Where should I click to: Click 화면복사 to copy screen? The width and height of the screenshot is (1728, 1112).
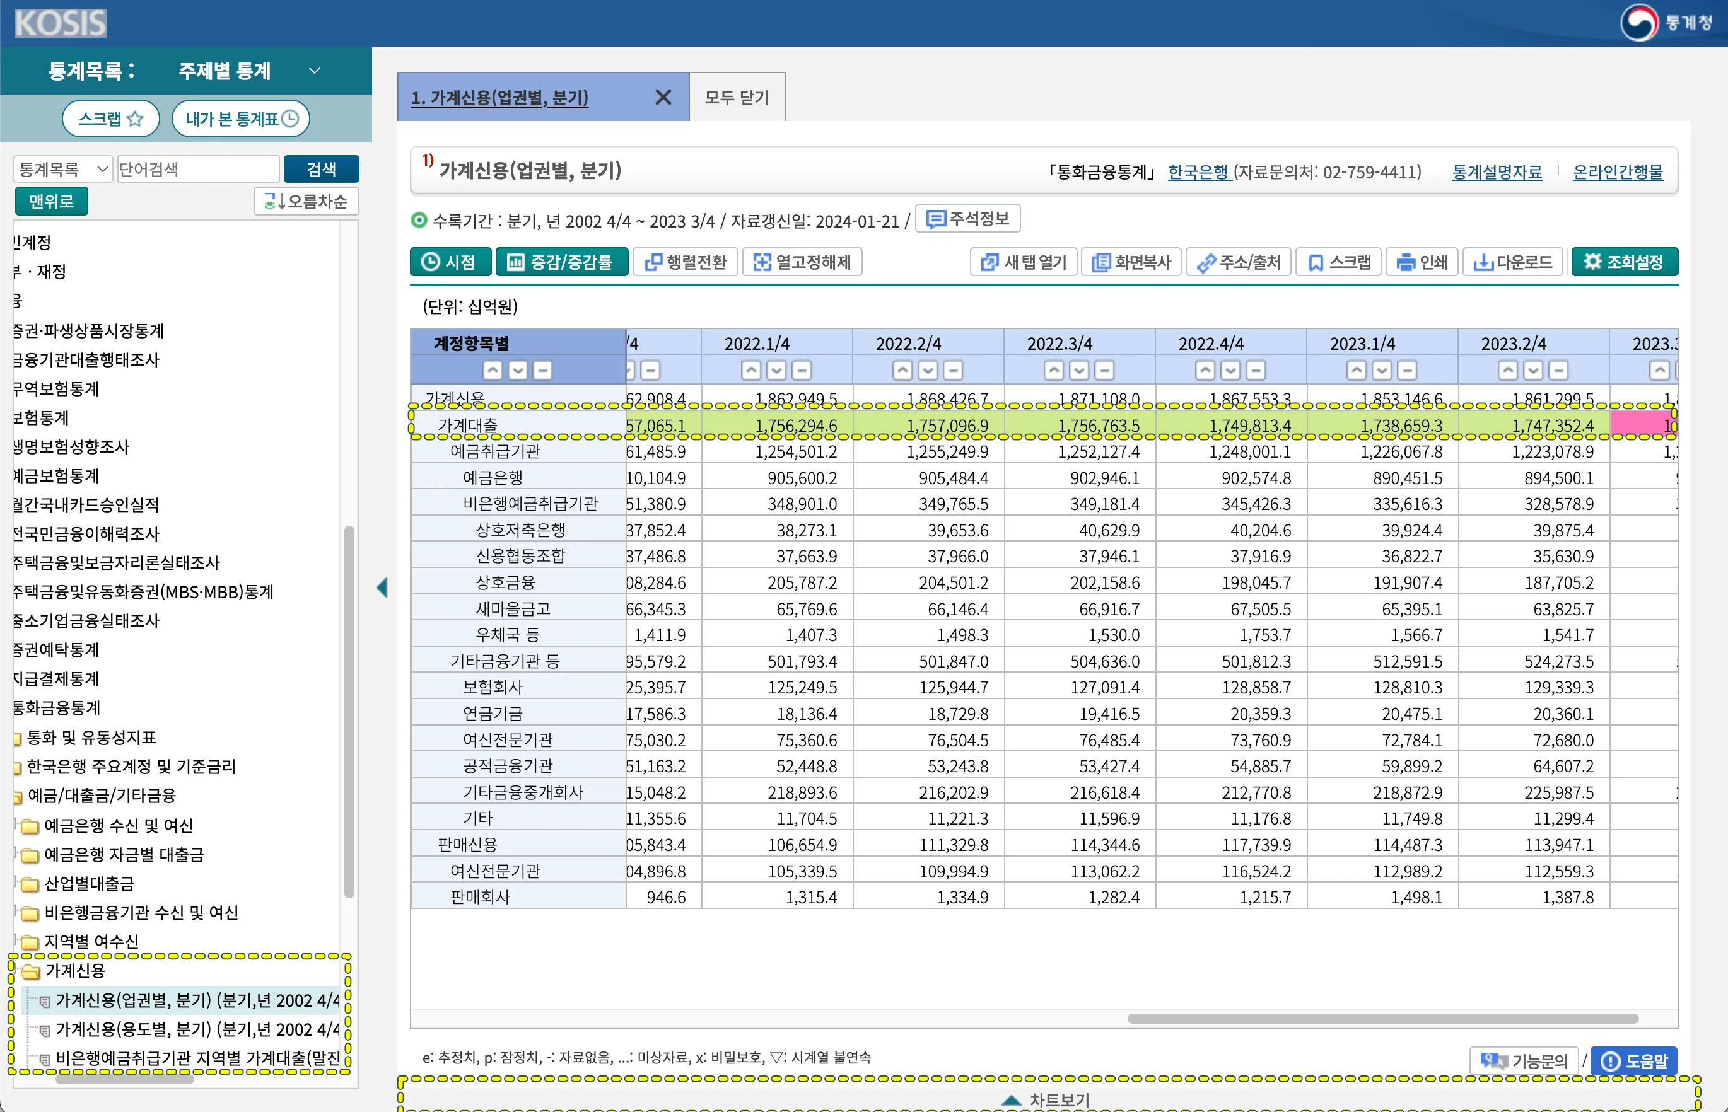1131,262
